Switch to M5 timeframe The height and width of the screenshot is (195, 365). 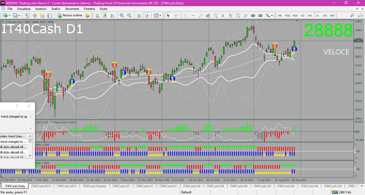tap(280, 16)
